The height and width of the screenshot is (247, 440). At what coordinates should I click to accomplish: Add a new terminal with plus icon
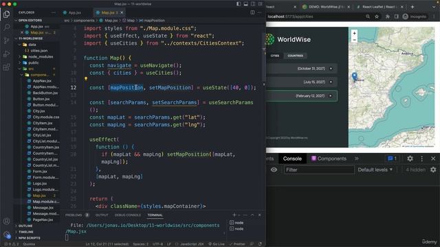[234, 215]
